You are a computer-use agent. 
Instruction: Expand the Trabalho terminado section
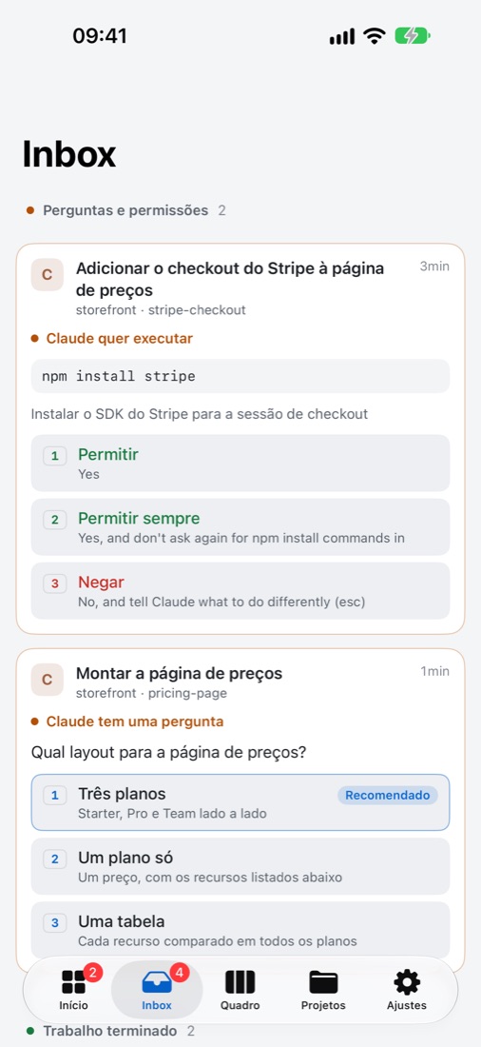[x=110, y=1031]
